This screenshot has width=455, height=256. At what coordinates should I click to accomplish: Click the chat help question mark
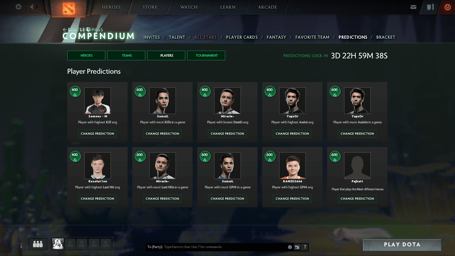coord(304,247)
